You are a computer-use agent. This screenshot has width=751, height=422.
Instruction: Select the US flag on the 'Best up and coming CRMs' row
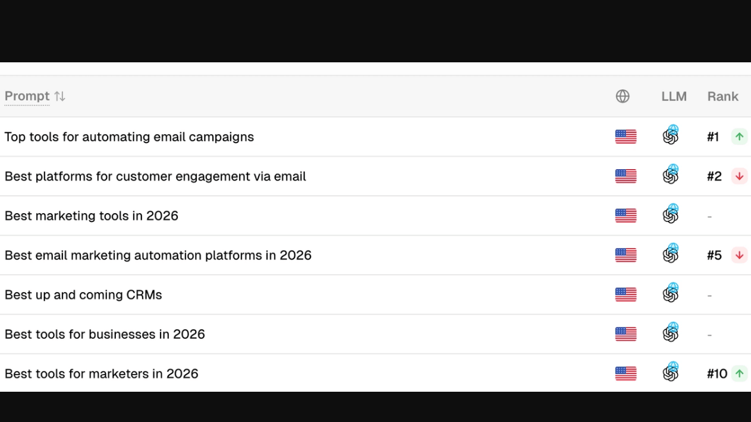point(626,294)
